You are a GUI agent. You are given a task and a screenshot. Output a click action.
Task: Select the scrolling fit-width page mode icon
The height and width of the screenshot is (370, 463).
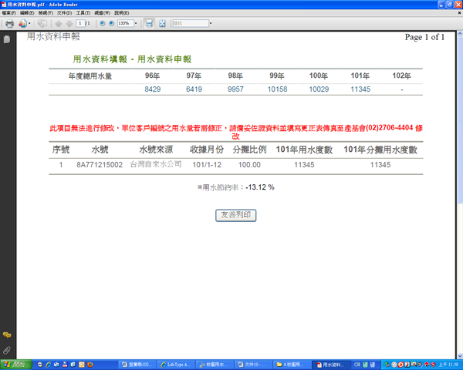[x=149, y=23]
